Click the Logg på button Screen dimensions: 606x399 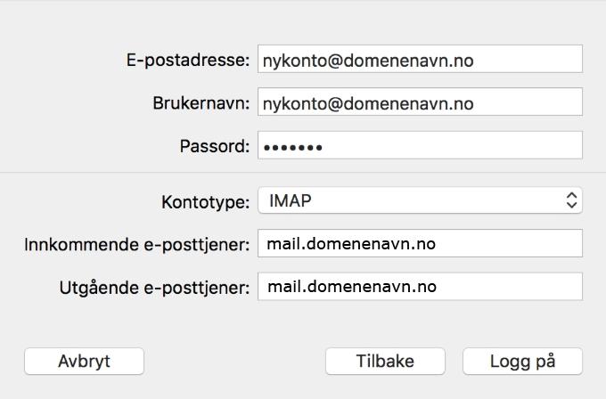523,361
